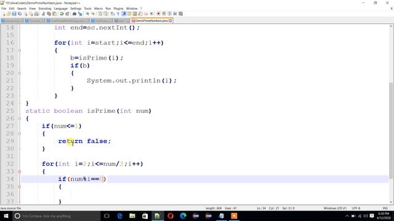Open the User Defined Language icon

point(129,14)
